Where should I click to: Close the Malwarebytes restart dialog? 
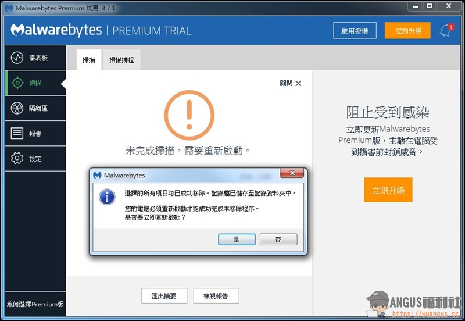(x=292, y=174)
